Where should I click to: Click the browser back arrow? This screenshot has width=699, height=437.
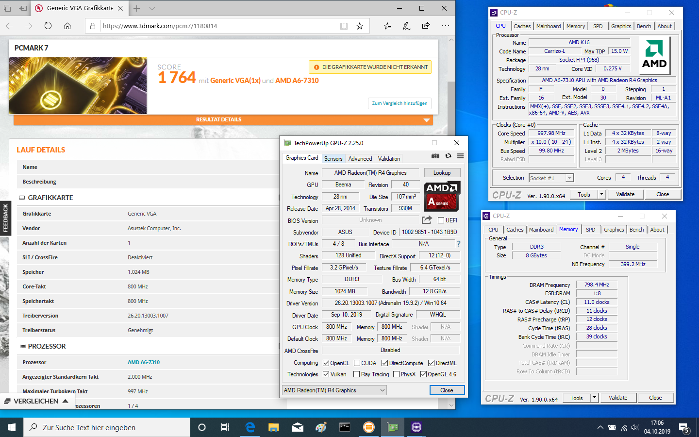(10, 26)
